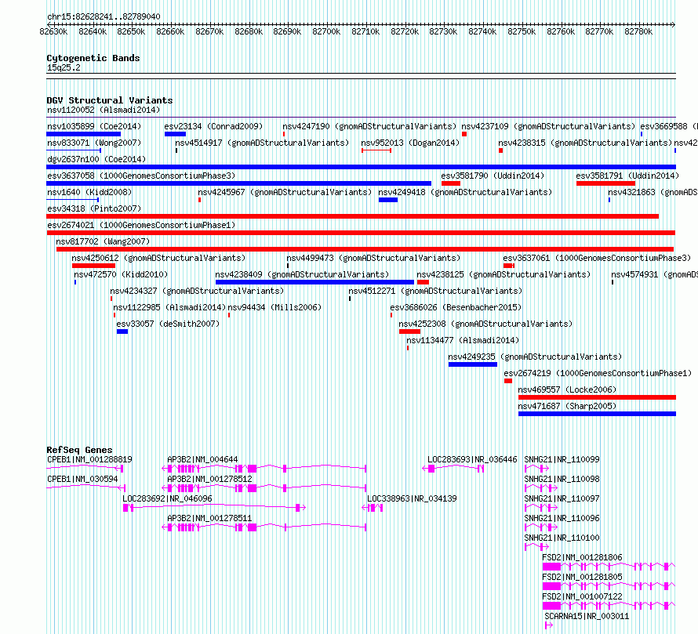
Task: Select the blue esv33057 bar
Action: (122, 331)
